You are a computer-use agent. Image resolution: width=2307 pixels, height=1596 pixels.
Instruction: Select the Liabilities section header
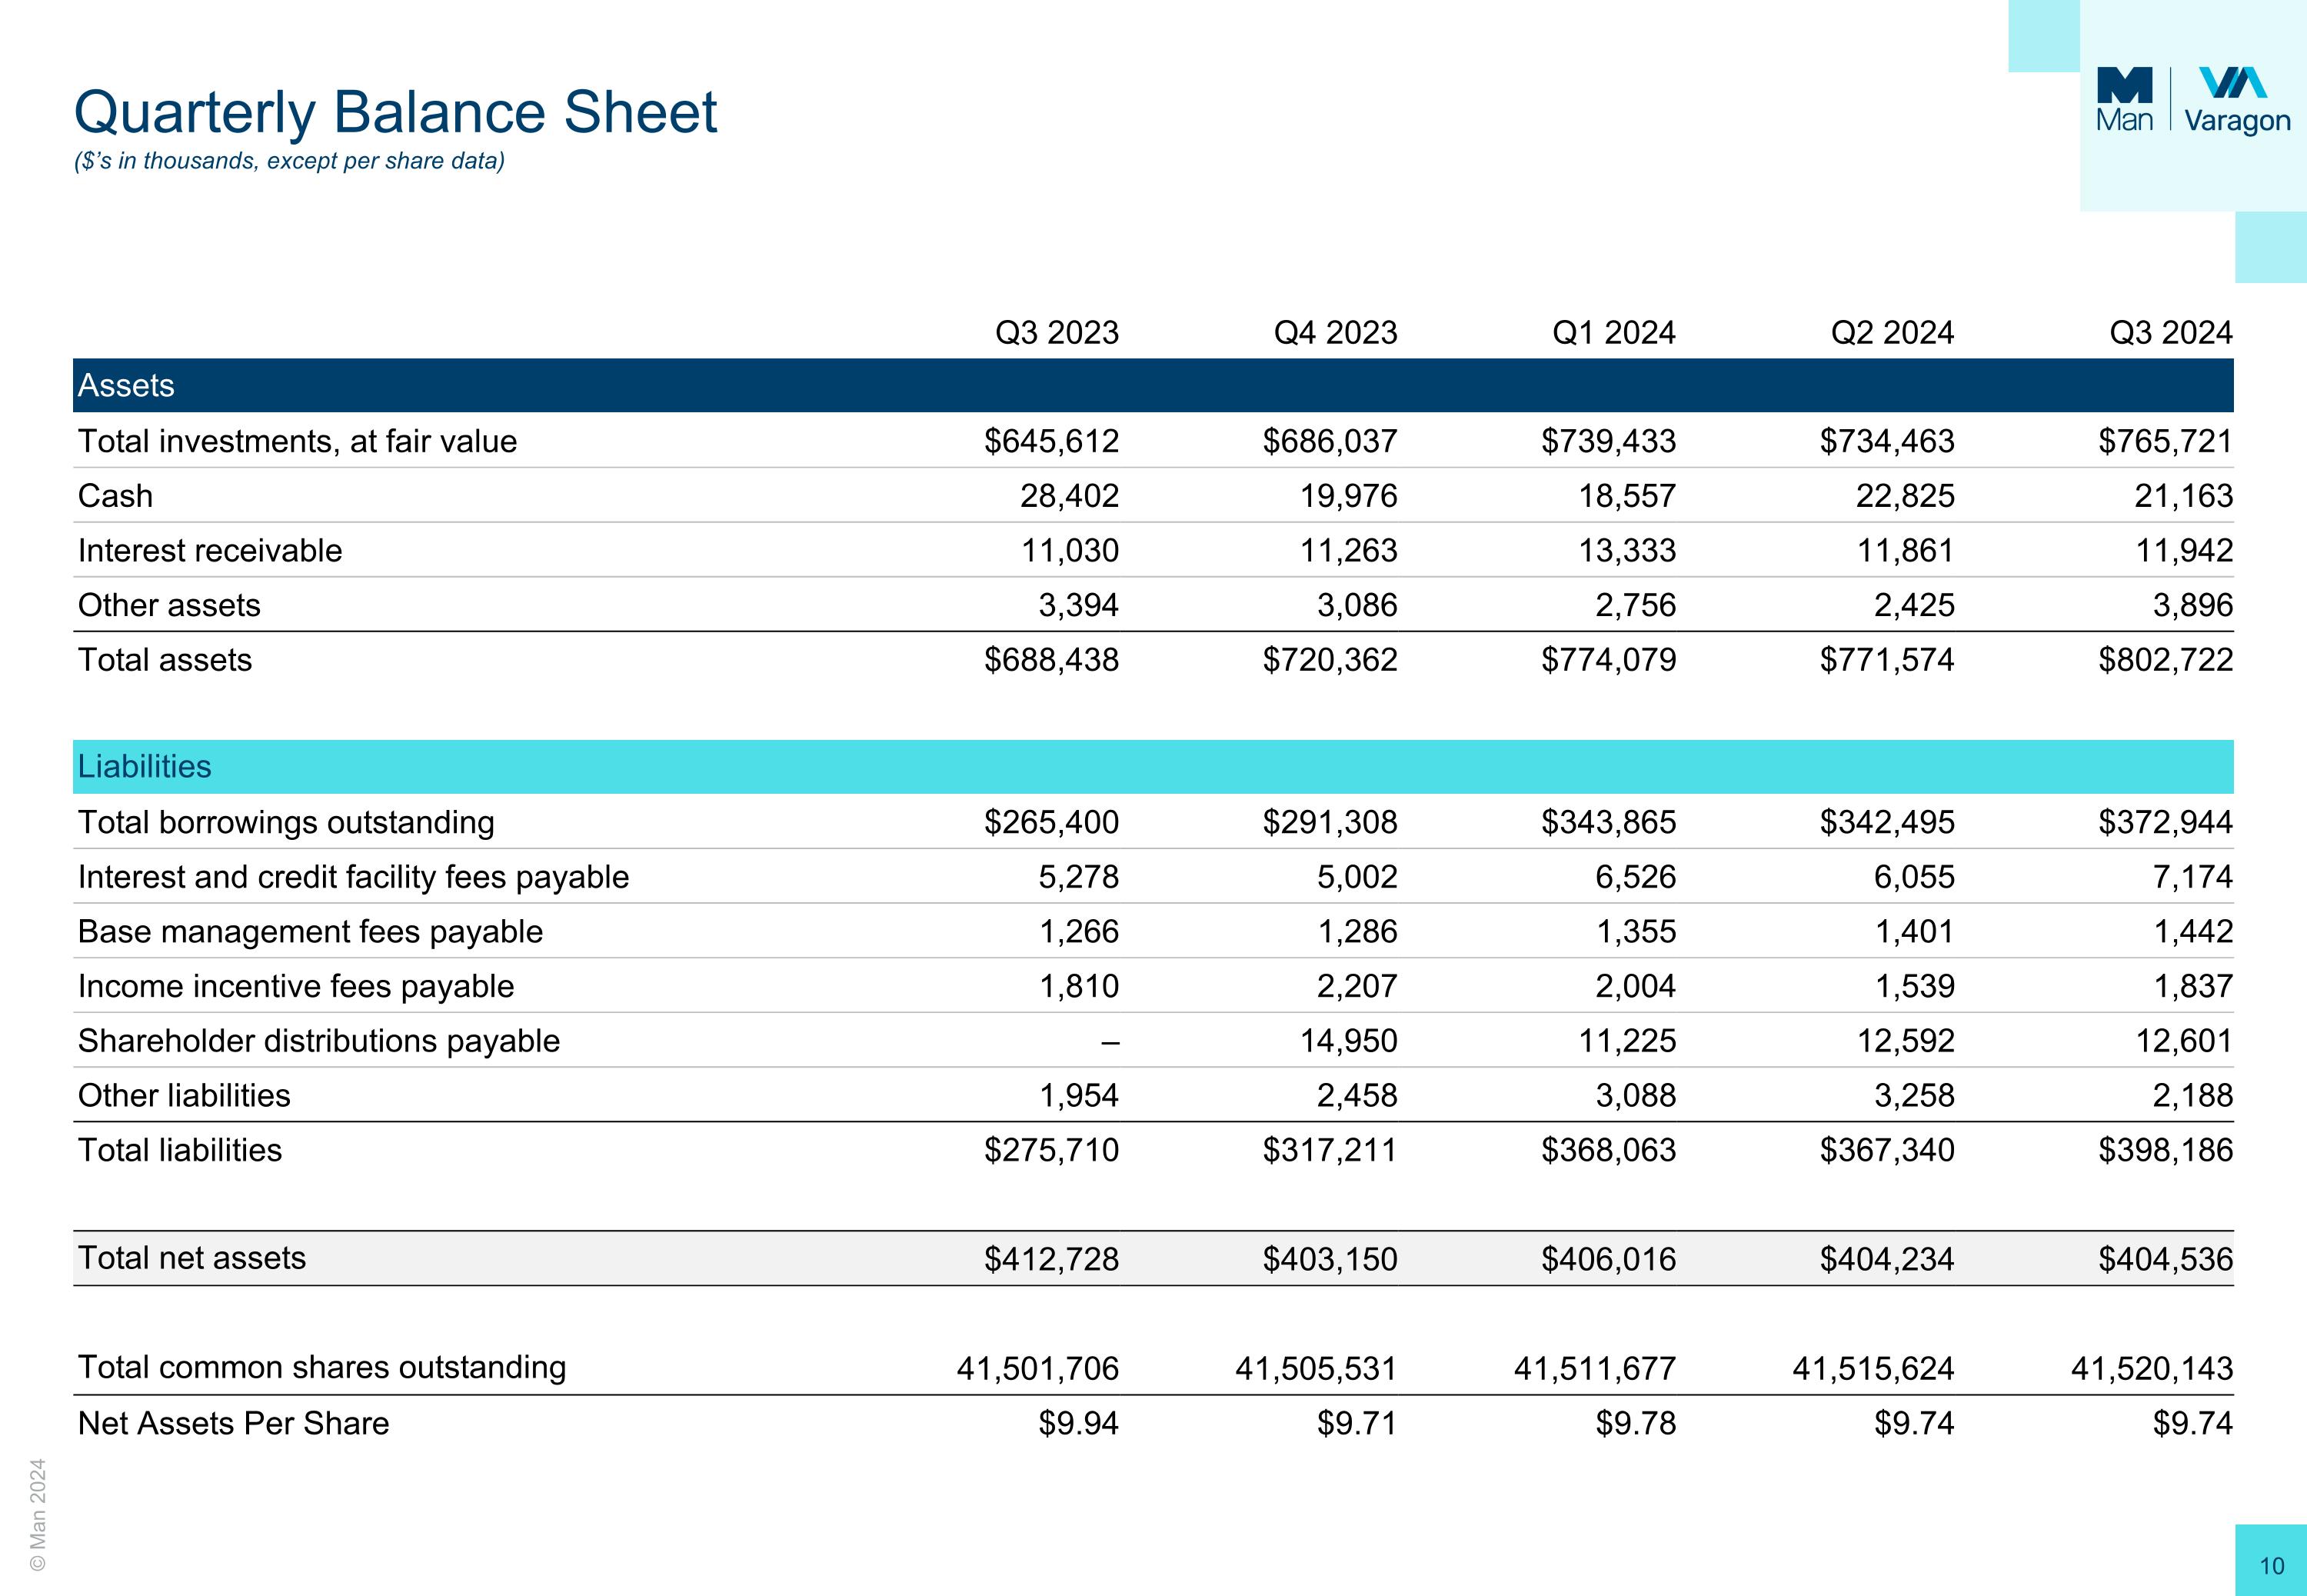pyautogui.click(x=1153, y=767)
